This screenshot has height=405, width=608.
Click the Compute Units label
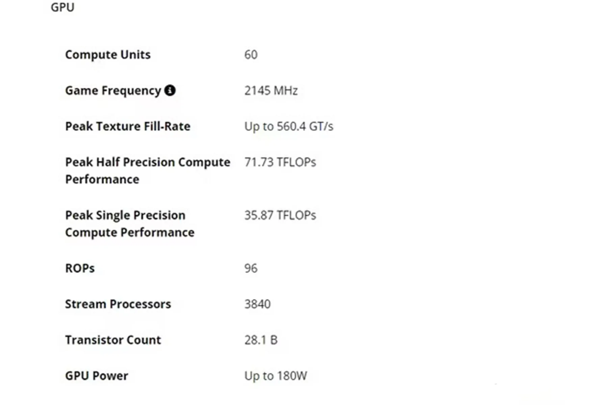pyautogui.click(x=108, y=55)
